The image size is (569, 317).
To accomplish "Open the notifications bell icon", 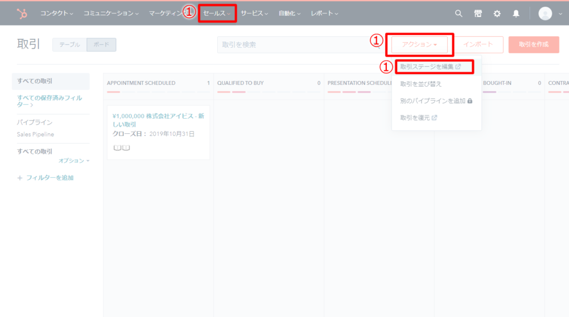I will point(516,13).
